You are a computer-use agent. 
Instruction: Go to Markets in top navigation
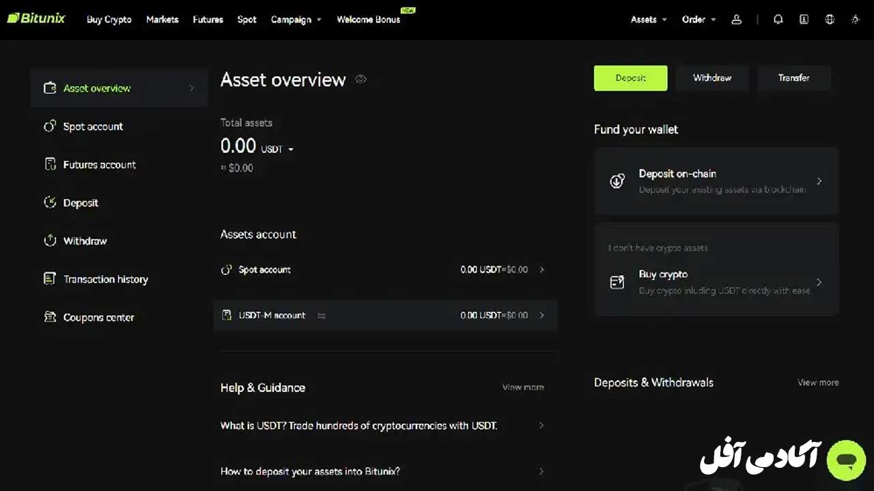(163, 20)
